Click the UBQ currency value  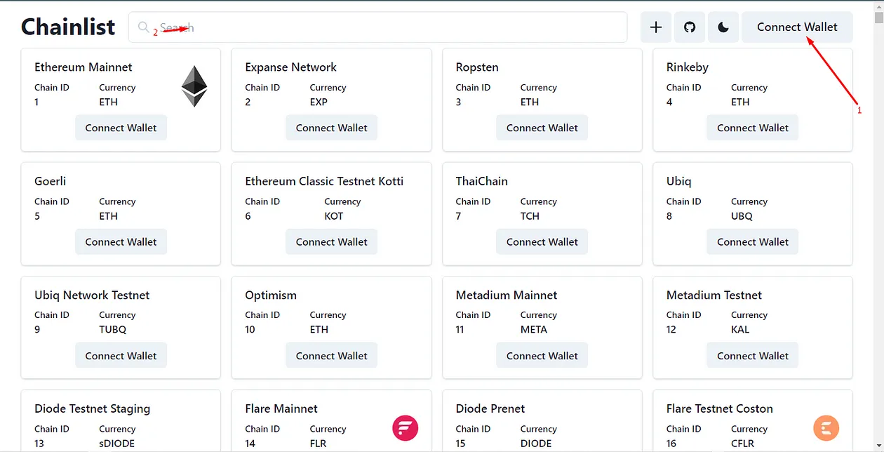click(x=742, y=216)
